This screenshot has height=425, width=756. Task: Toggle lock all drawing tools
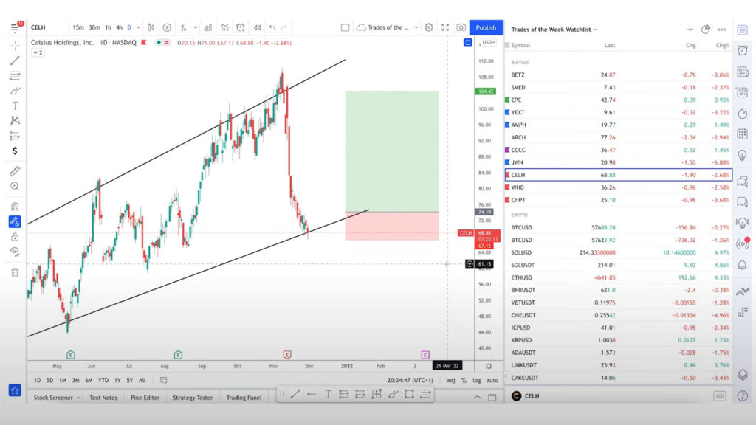coord(15,237)
